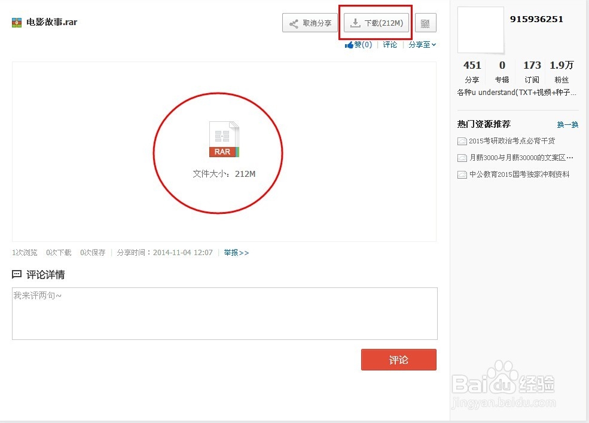Screen dimensions: 589x423
Task: Click document icon before 月薪3000与月薪30000的文案区
Action: (462, 158)
